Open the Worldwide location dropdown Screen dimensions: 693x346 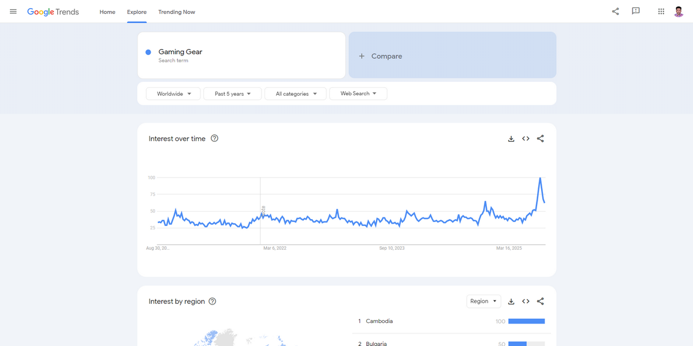click(x=173, y=93)
